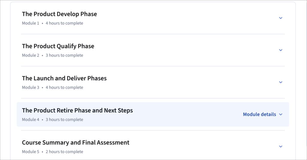Click "3 hours to complete" under Product Retire Phase

pyautogui.click(x=64, y=120)
